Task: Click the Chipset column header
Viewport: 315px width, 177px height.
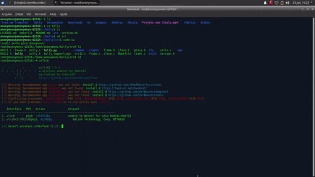Action: (x=73, y=109)
